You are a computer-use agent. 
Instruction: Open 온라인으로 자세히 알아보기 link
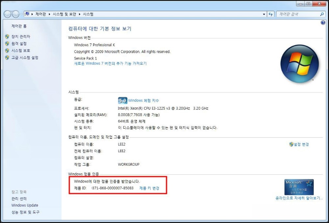tap(299, 198)
